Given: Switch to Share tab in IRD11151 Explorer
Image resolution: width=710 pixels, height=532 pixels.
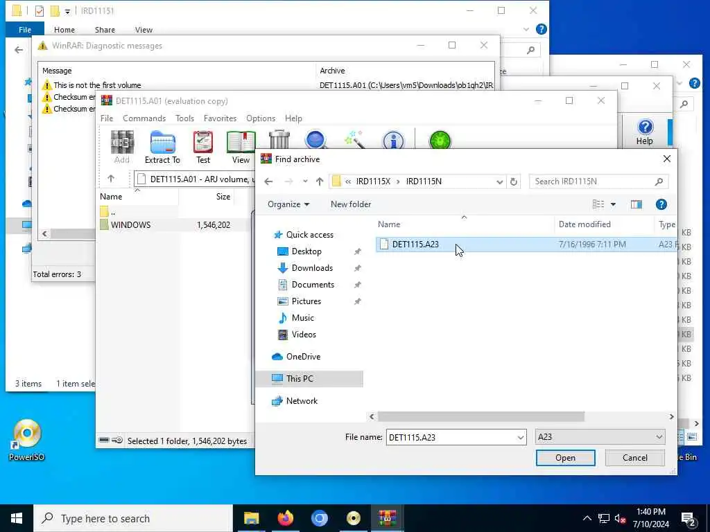Looking at the screenshot, I should point(105,30).
